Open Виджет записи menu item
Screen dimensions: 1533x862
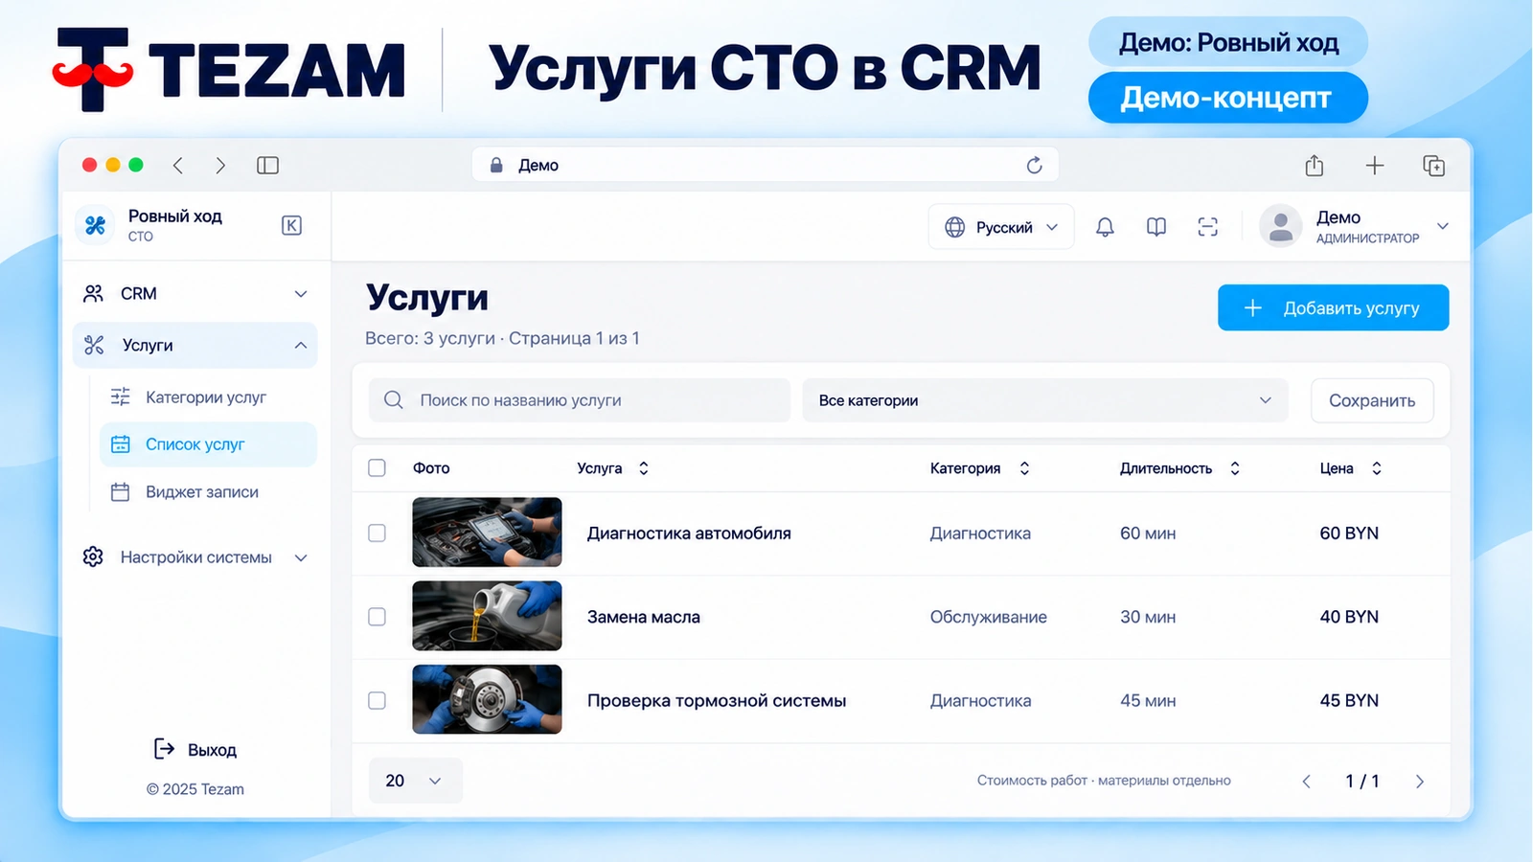208,492
